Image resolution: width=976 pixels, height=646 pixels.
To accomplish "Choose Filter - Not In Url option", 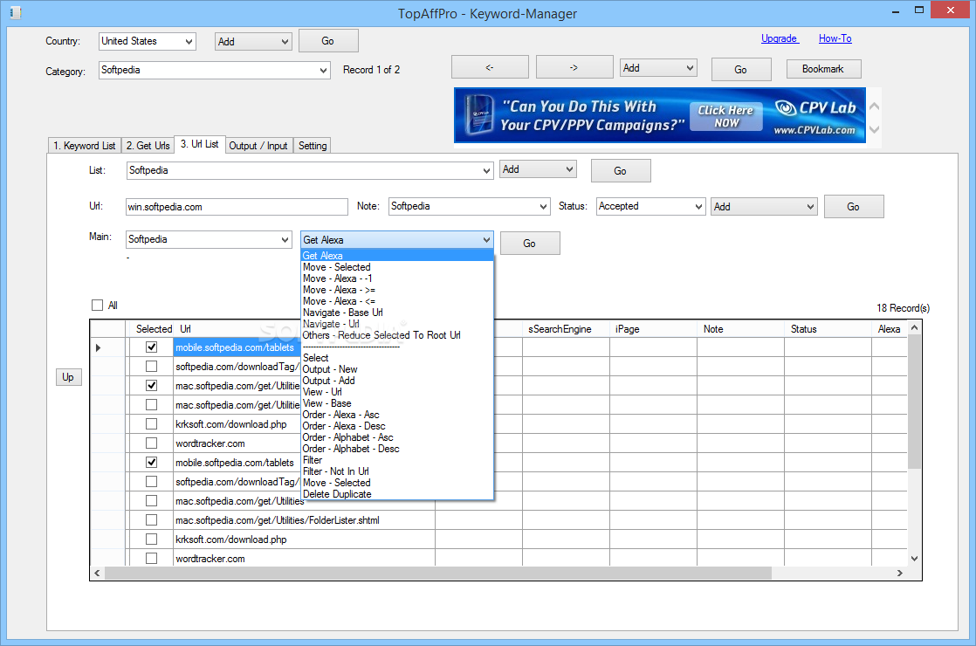I will click(397, 471).
